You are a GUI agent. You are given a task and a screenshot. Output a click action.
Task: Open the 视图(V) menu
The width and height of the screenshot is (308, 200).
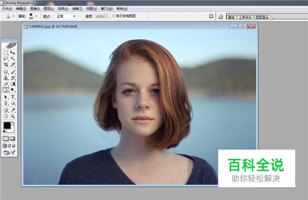point(92,9)
